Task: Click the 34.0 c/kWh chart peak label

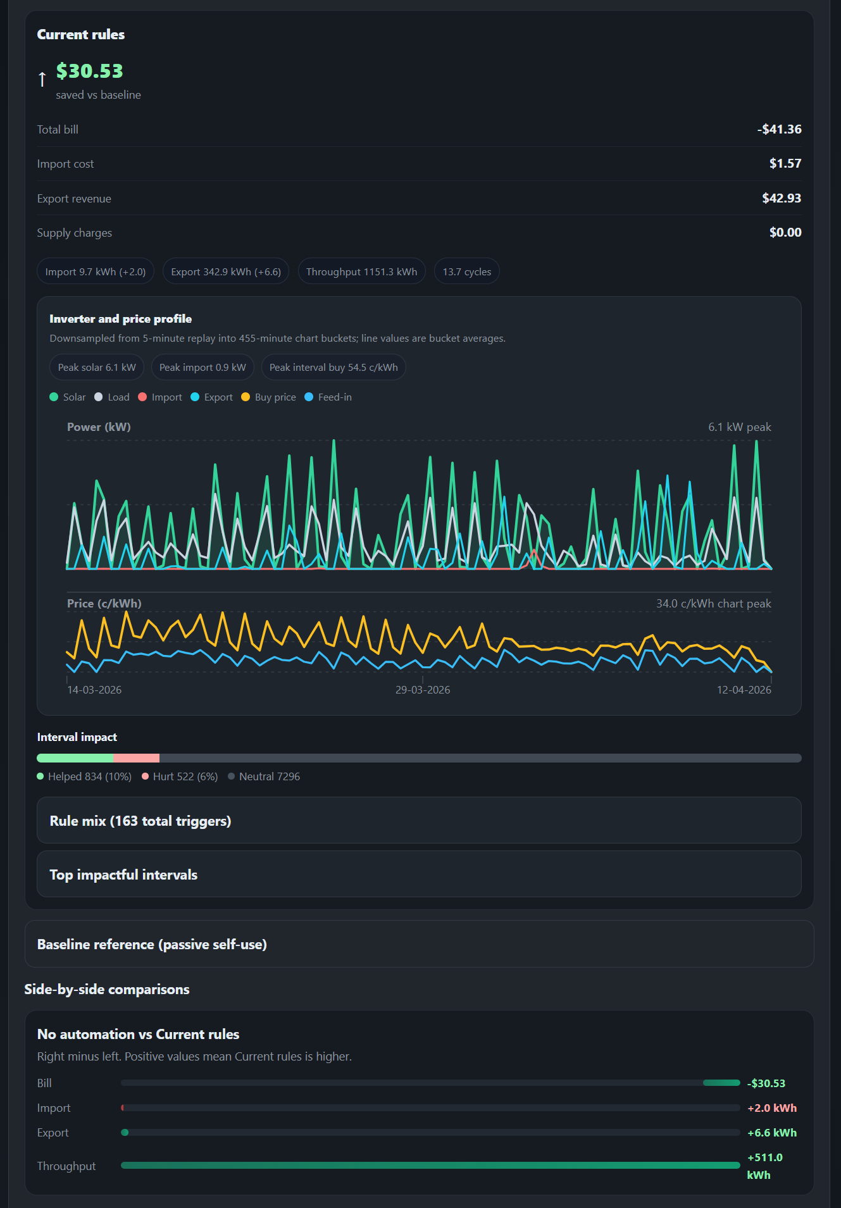Action: pos(714,604)
